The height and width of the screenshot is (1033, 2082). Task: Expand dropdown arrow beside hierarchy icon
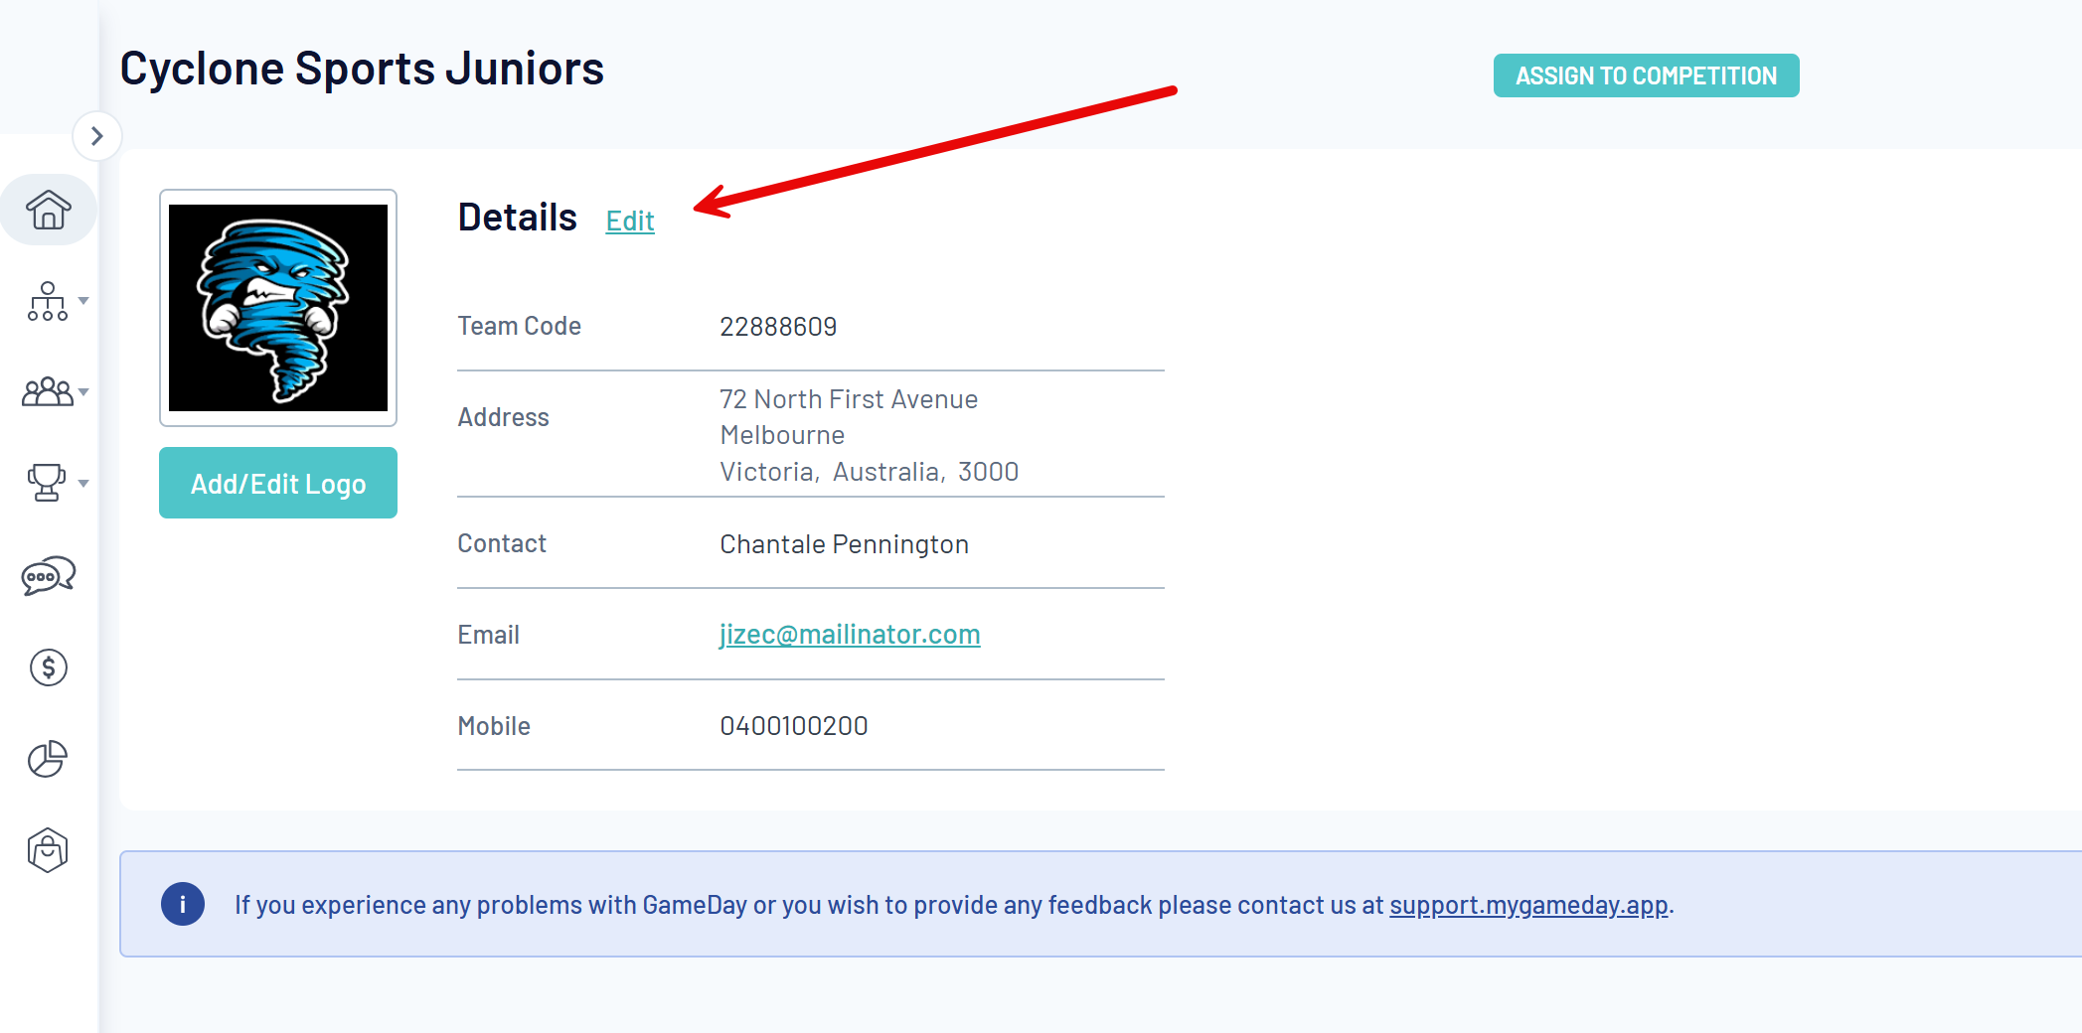pos(84,300)
